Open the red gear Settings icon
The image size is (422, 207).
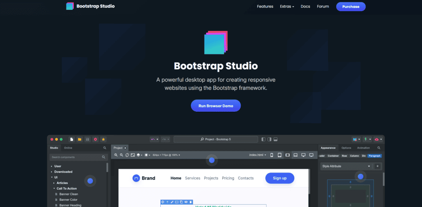pyautogui.click(x=95, y=139)
